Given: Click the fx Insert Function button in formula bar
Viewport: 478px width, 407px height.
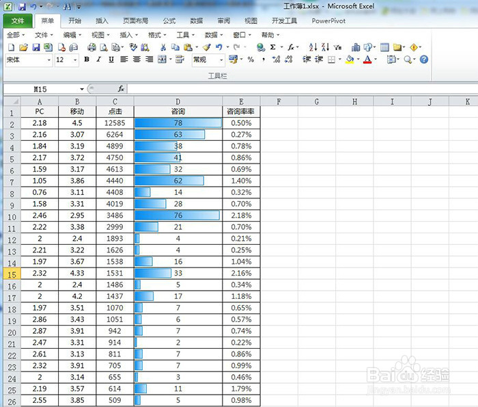Looking at the screenshot, I should pos(121,89).
